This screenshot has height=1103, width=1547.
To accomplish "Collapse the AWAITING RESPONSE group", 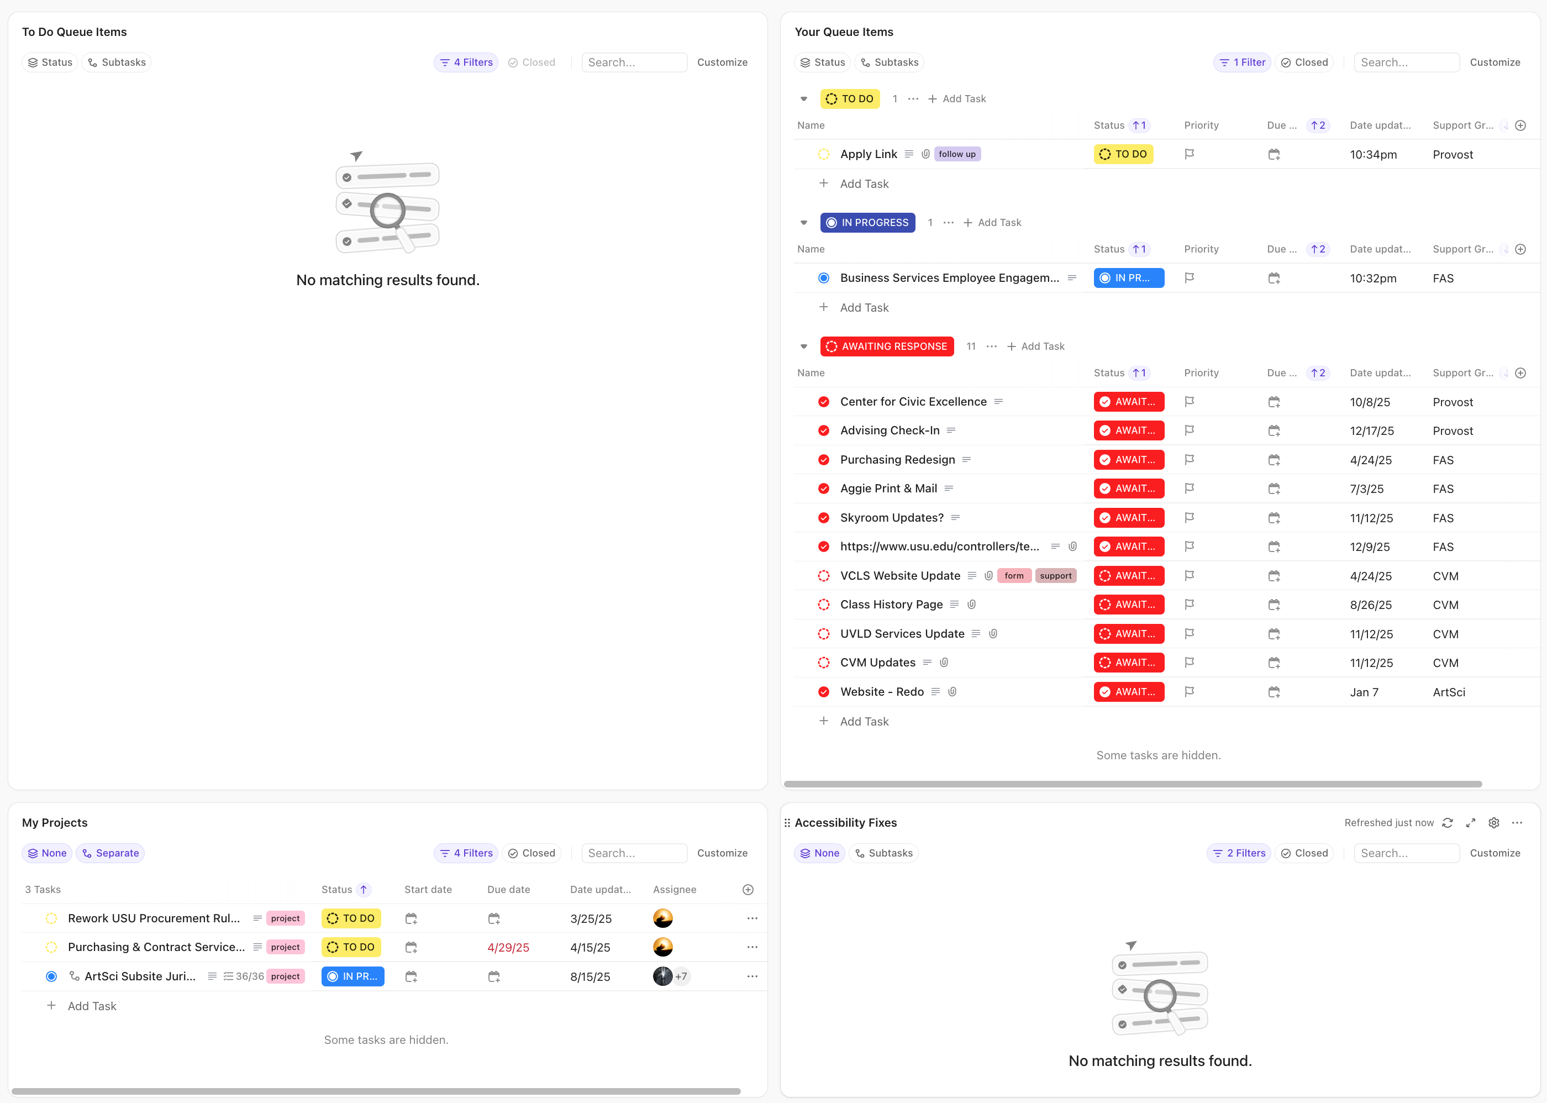I will pos(803,346).
